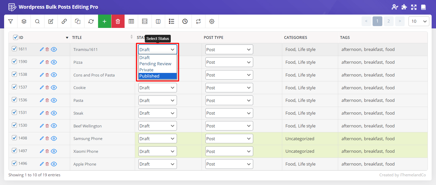Image resolution: width=436 pixels, height=185 pixels.
Task: Open post type dropdown for Pizza row
Action: (229, 62)
